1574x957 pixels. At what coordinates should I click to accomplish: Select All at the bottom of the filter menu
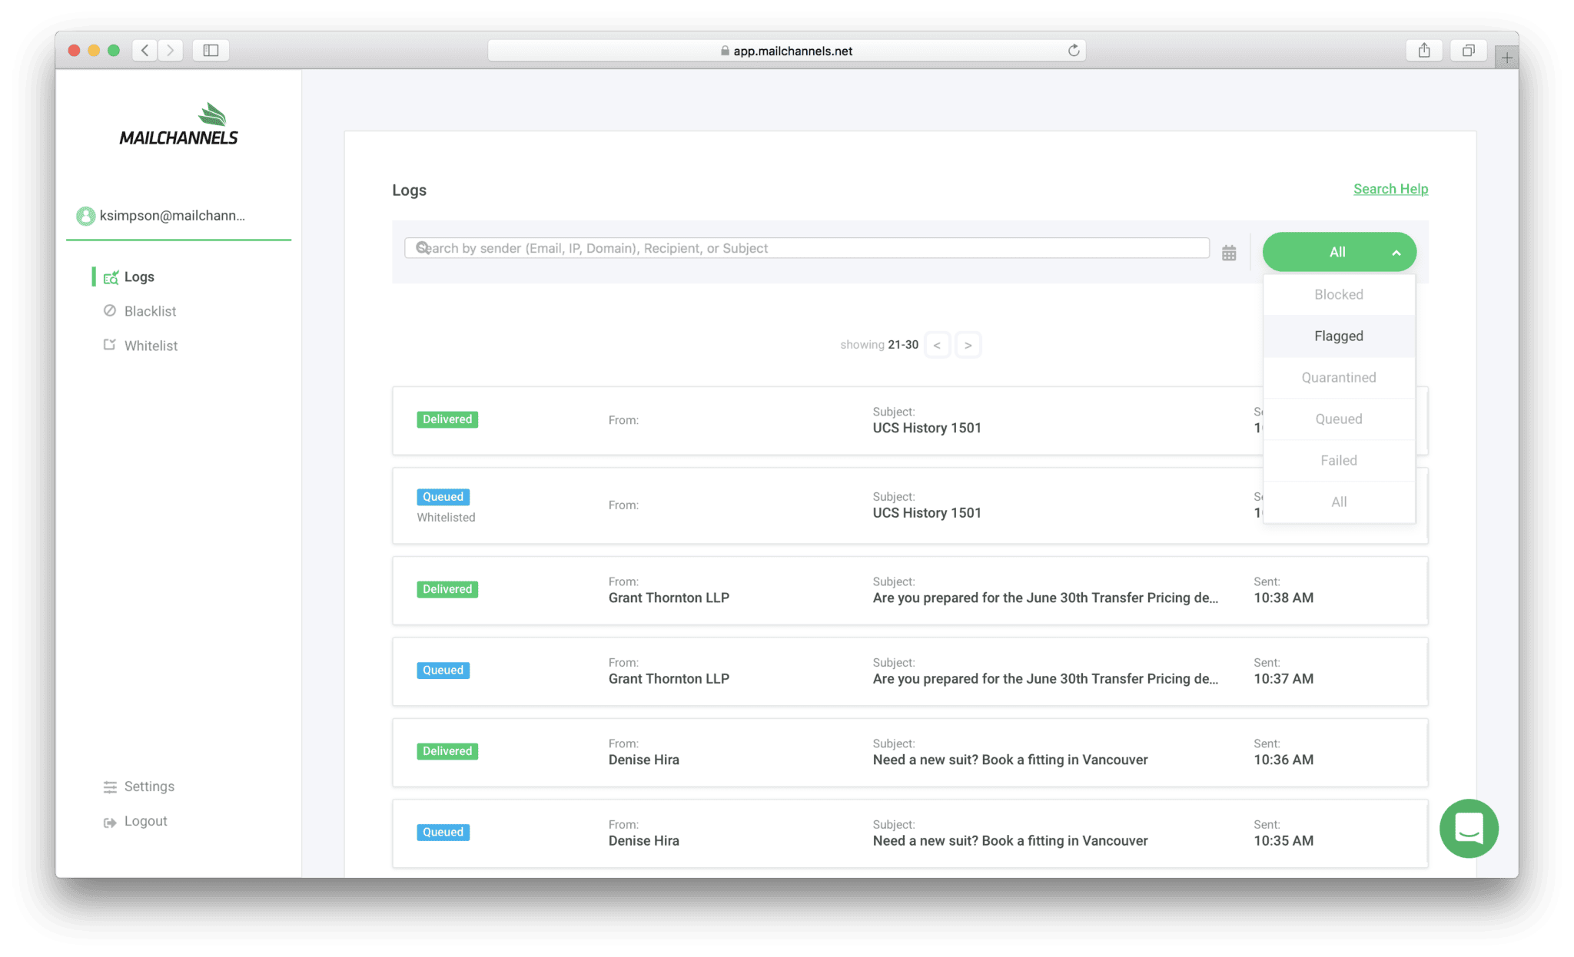pos(1338,502)
